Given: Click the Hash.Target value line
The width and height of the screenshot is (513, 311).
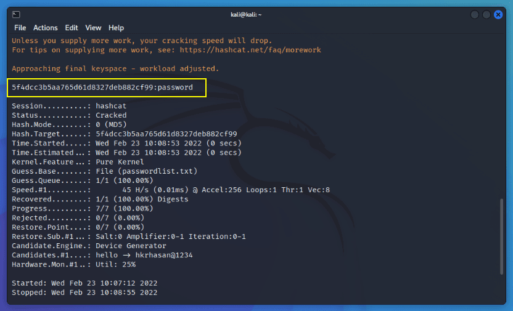Looking at the screenshot, I should [125, 134].
